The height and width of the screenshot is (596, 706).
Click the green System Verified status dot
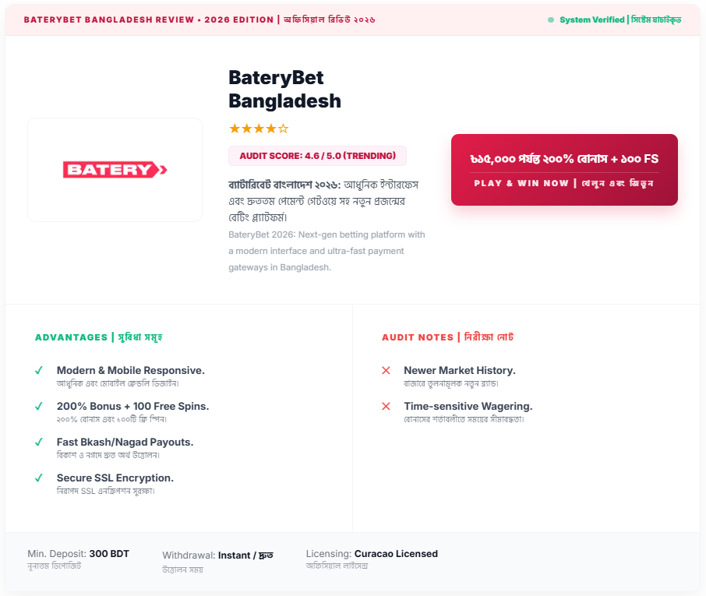pyautogui.click(x=551, y=19)
